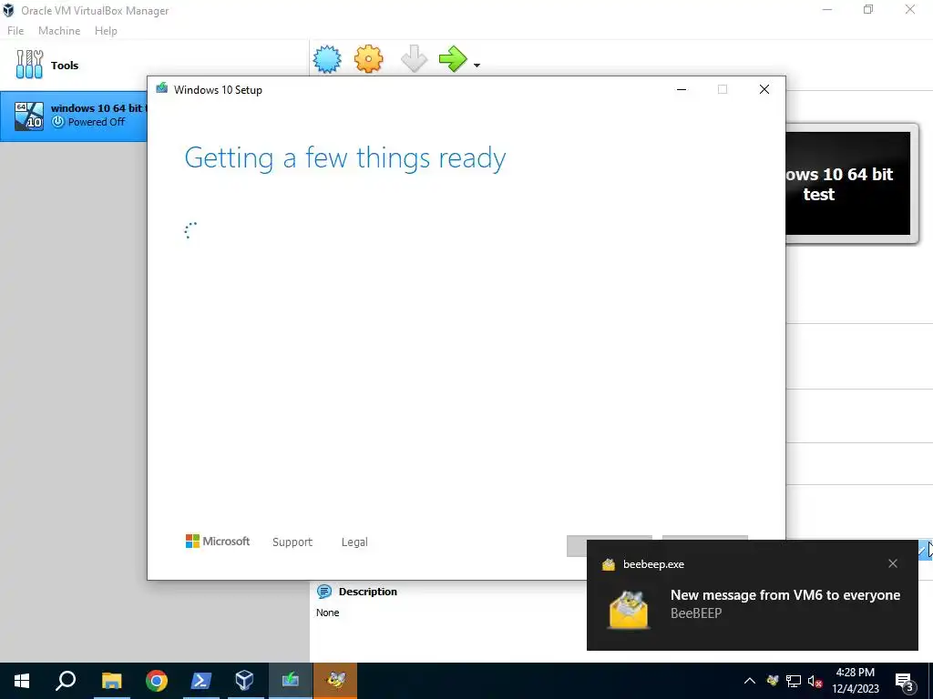This screenshot has height=699, width=933.
Task: Open Action Center notifications icon
Action: pos(905,681)
